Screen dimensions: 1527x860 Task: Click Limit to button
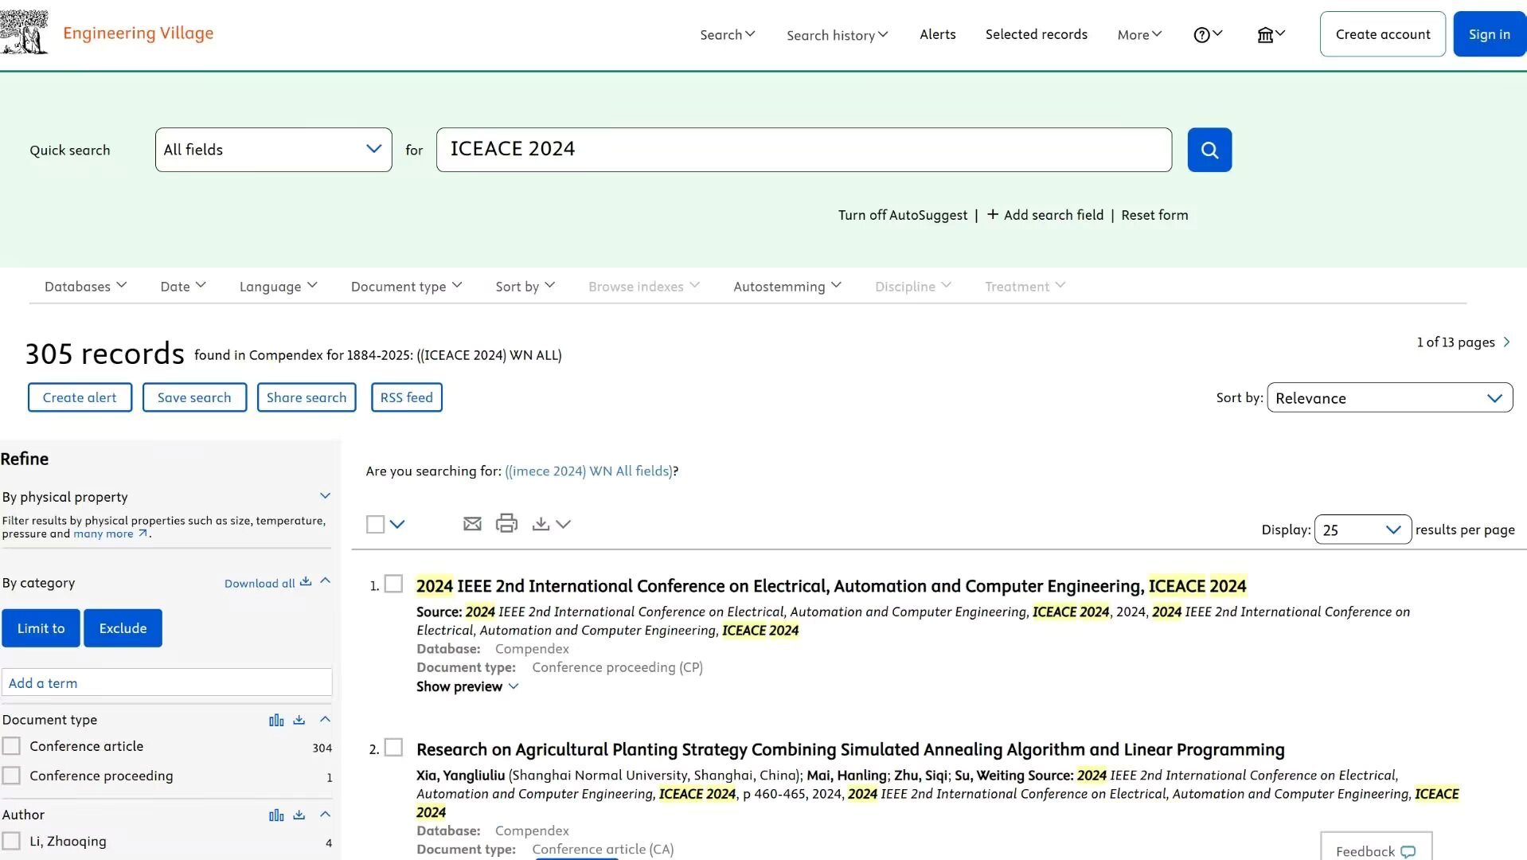[x=41, y=628]
